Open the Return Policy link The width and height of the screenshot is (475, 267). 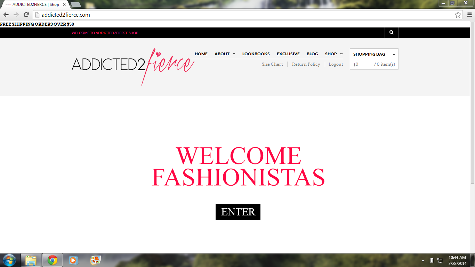[306, 64]
